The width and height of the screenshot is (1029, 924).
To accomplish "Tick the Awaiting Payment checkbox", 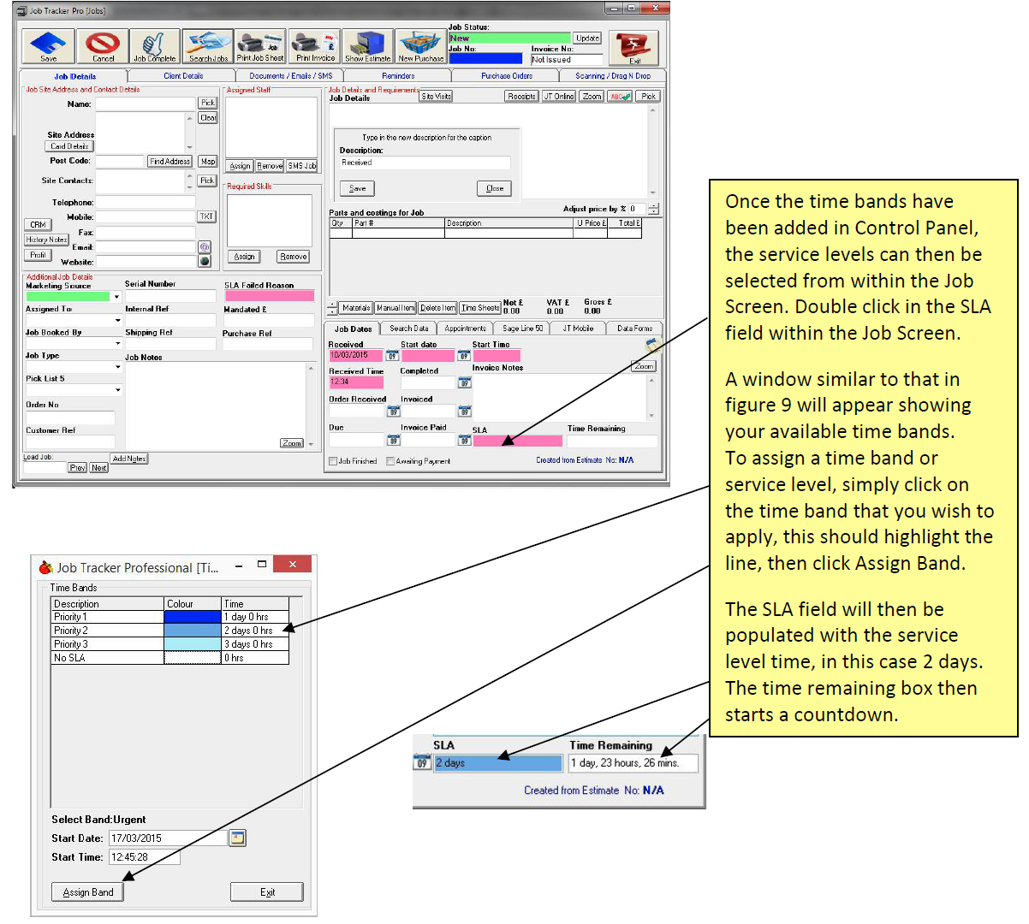I will (x=390, y=461).
